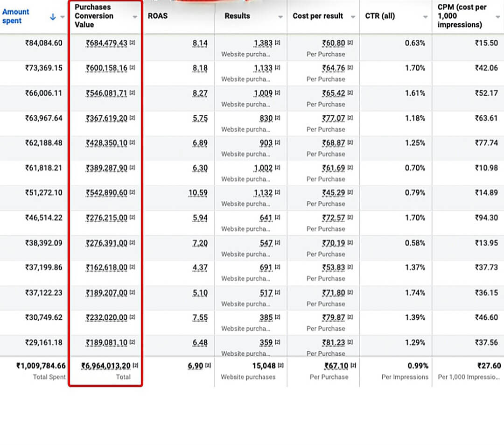Click the results value 1,002
Viewport: 504px width, 445px height.
point(263,168)
